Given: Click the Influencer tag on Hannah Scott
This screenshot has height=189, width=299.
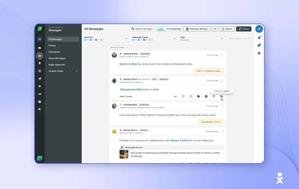Looking at the screenshot, I should click(164, 79).
